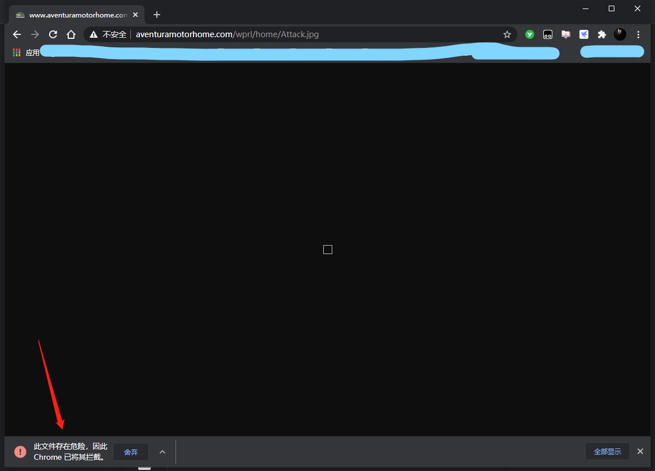Close the downloads bar
Screen dimensions: 655x471
point(640,451)
